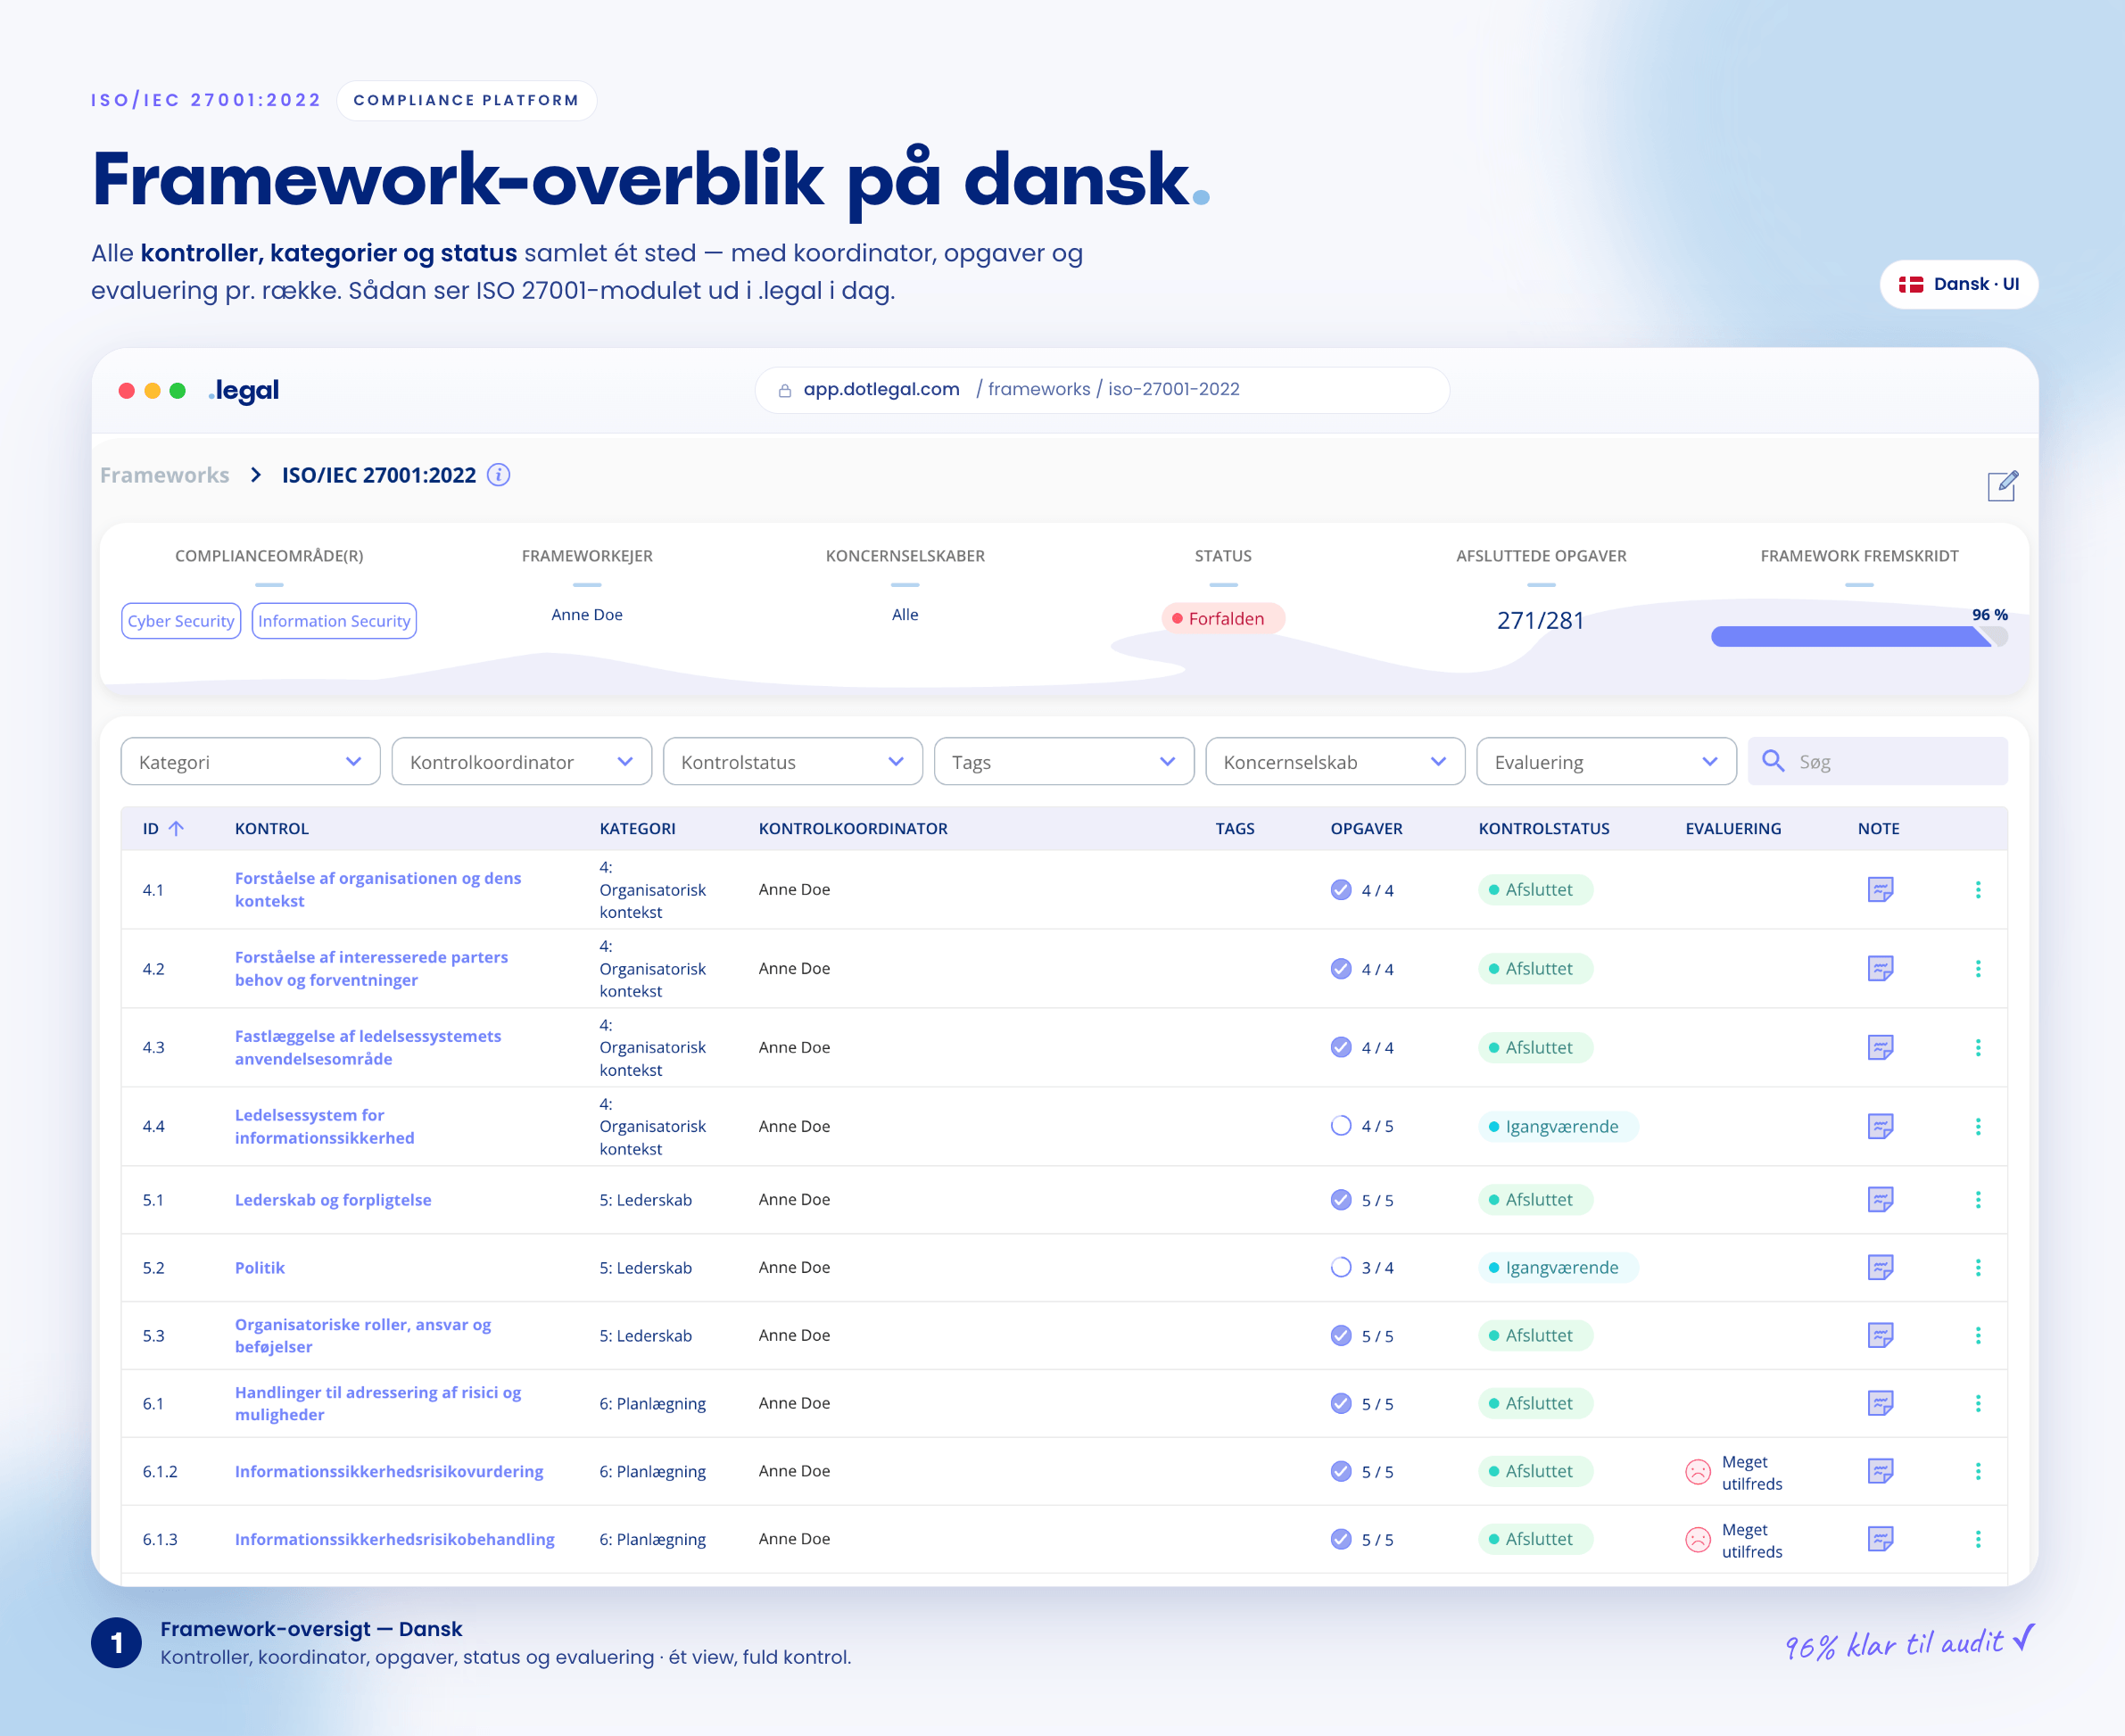
Task: Open control 4.2 Forståelse af interesserede parters
Action: (x=371, y=968)
